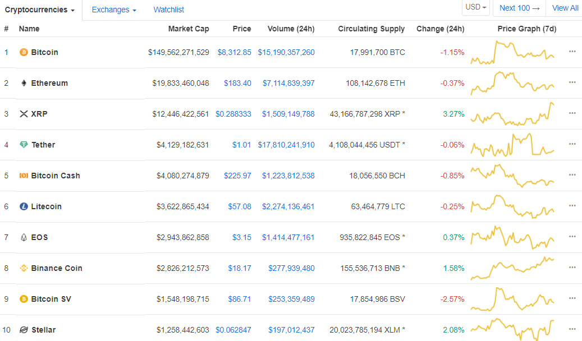Screen dimensions: 582x341
Task: Open the Stellar name link
Action: [x=43, y=329]
